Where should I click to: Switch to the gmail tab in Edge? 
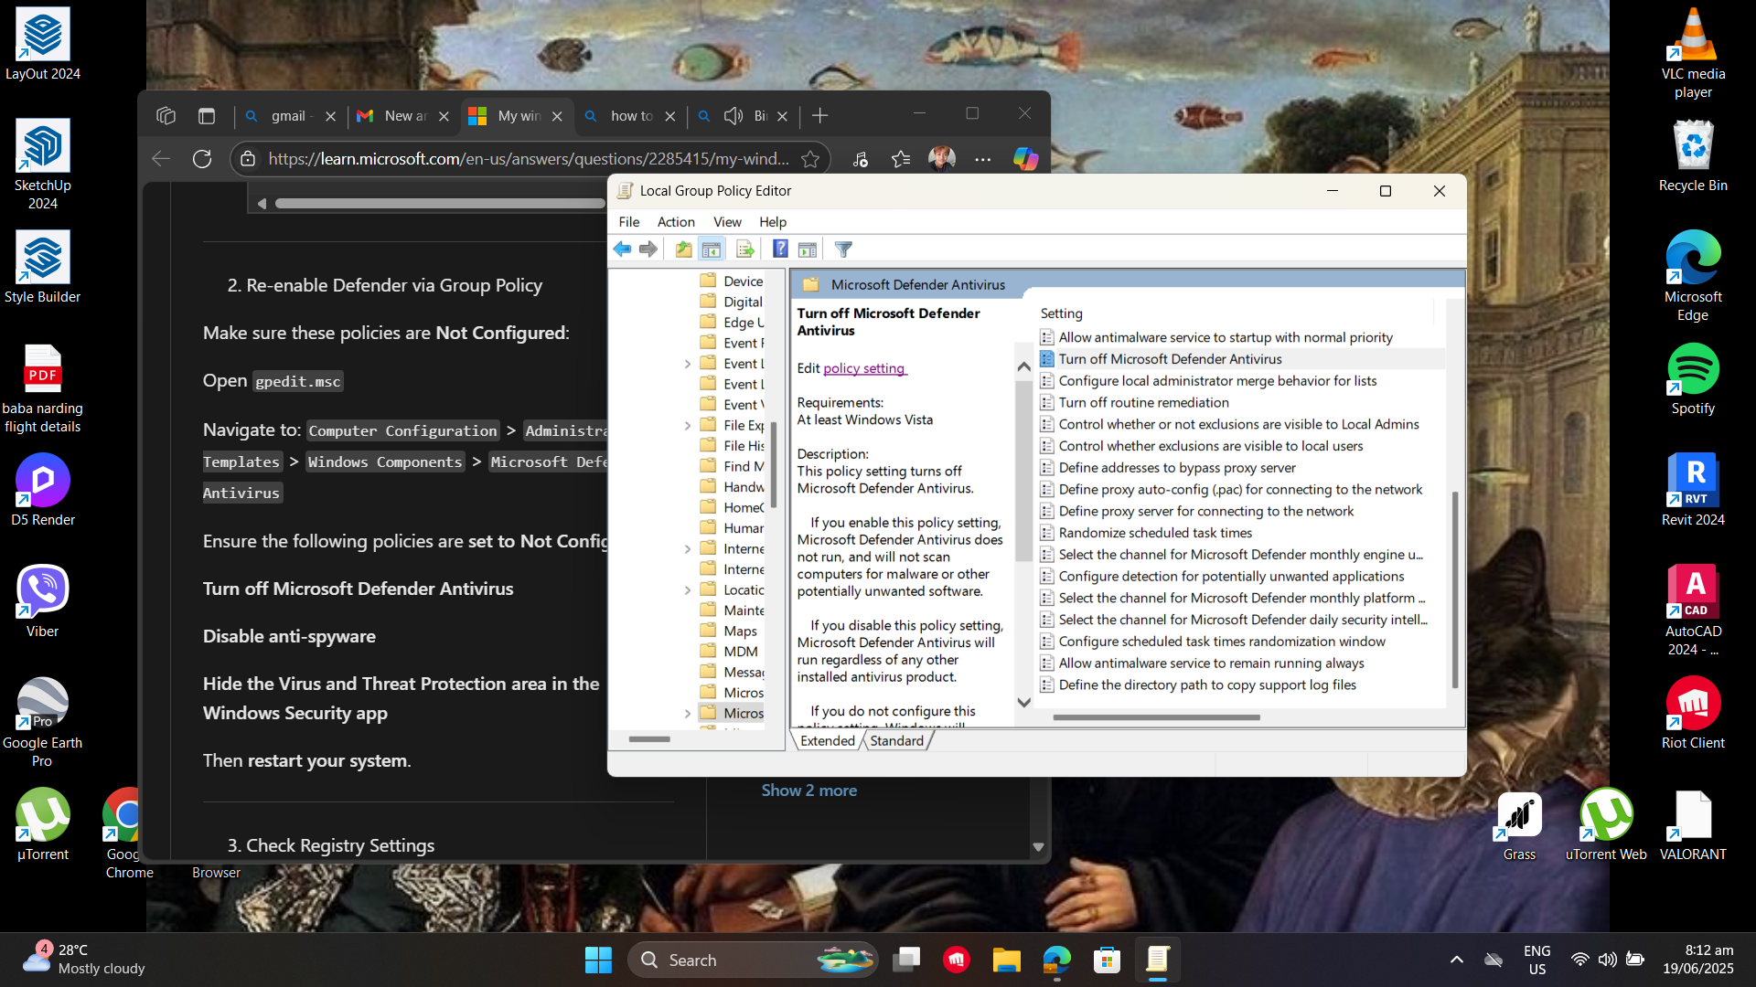pos(288,116)
